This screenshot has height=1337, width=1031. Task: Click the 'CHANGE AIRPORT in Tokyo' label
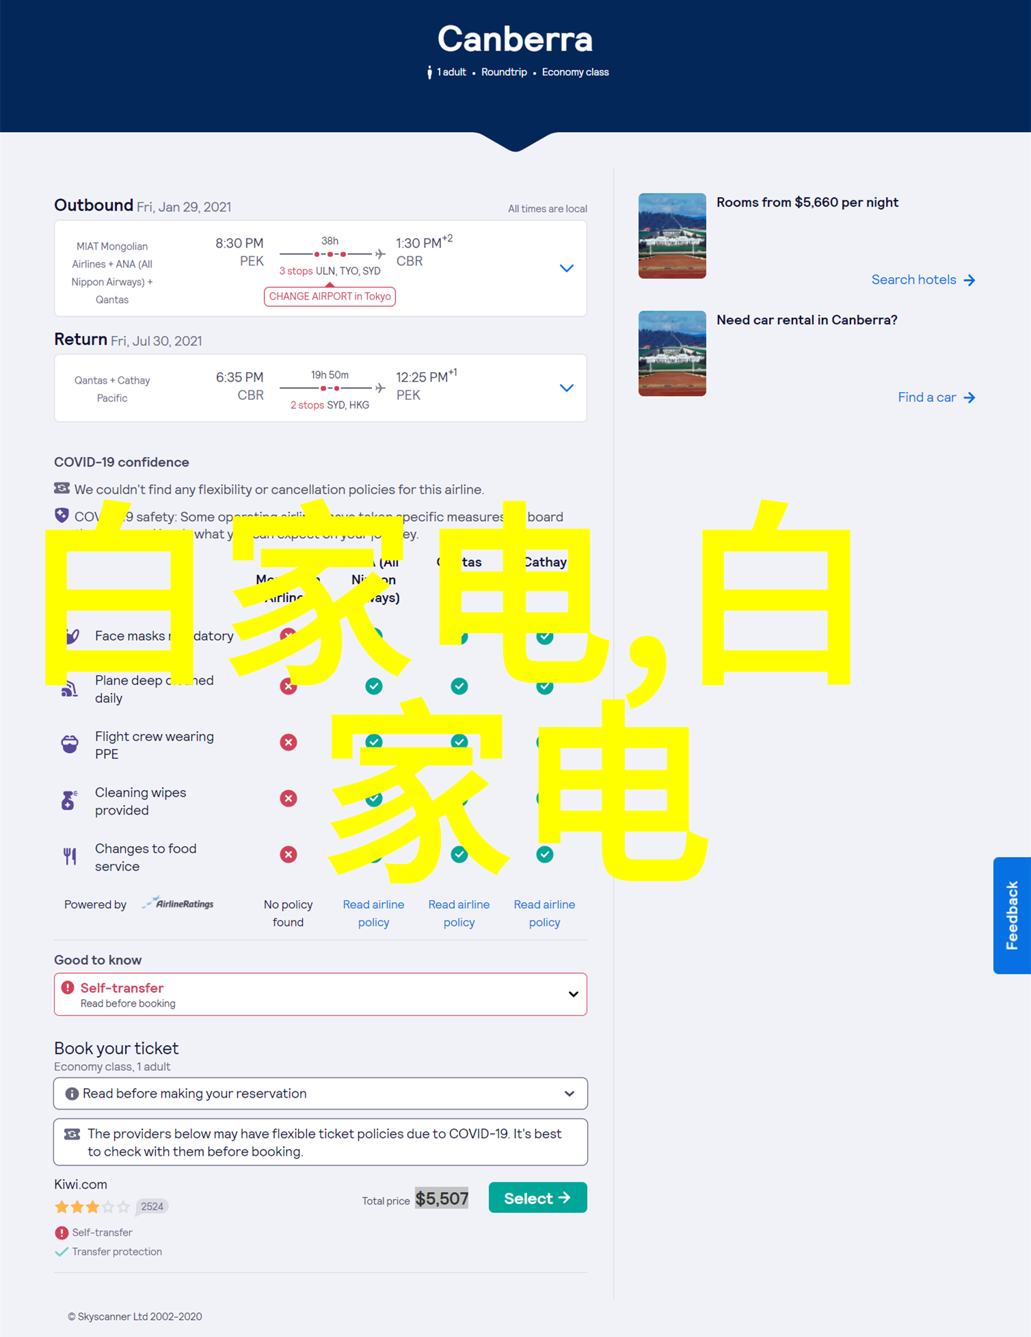(x=330, y=296)
